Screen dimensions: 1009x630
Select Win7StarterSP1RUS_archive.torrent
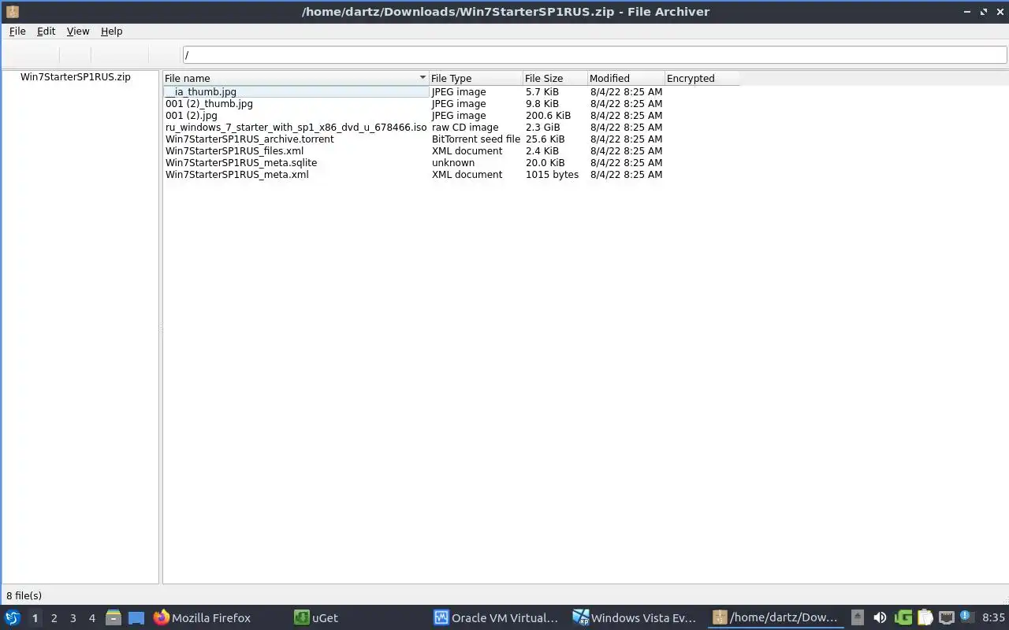pos(249,139)
